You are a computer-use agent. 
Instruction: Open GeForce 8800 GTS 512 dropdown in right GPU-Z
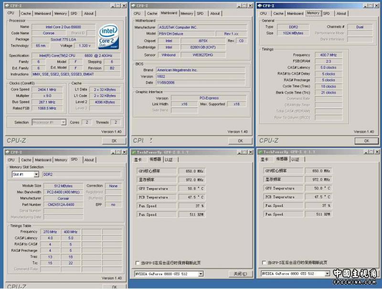[328, 274]
